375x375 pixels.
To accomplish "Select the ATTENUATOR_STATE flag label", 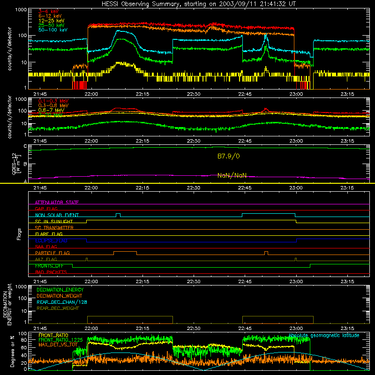I will click(57, 202).
